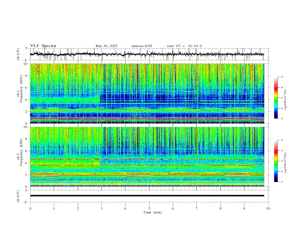Select the log(PSD) label beside ch.2 colorbar
This screenshot has width=302, height=234.
click(x=286, y=163)
